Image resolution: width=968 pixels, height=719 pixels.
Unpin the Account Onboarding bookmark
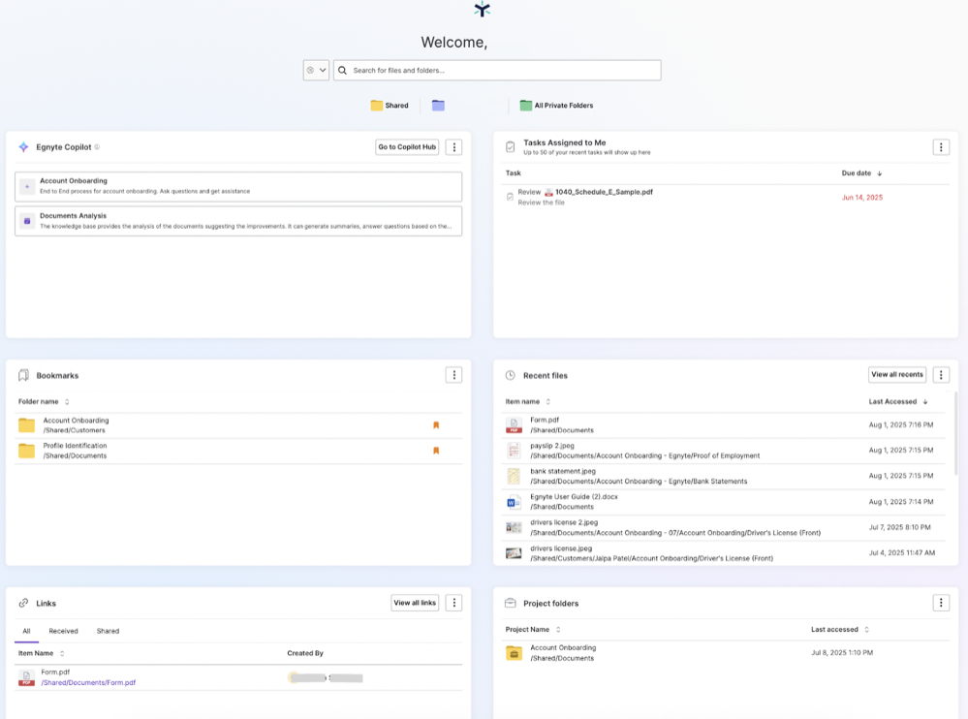435,424
